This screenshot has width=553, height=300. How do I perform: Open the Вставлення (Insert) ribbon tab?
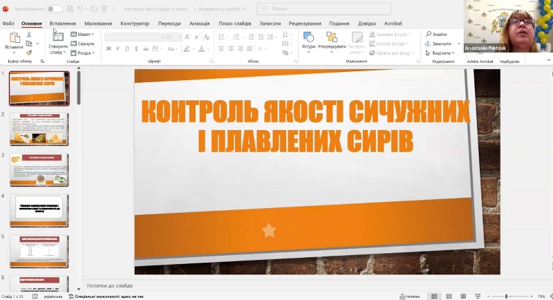click(63, 23)
